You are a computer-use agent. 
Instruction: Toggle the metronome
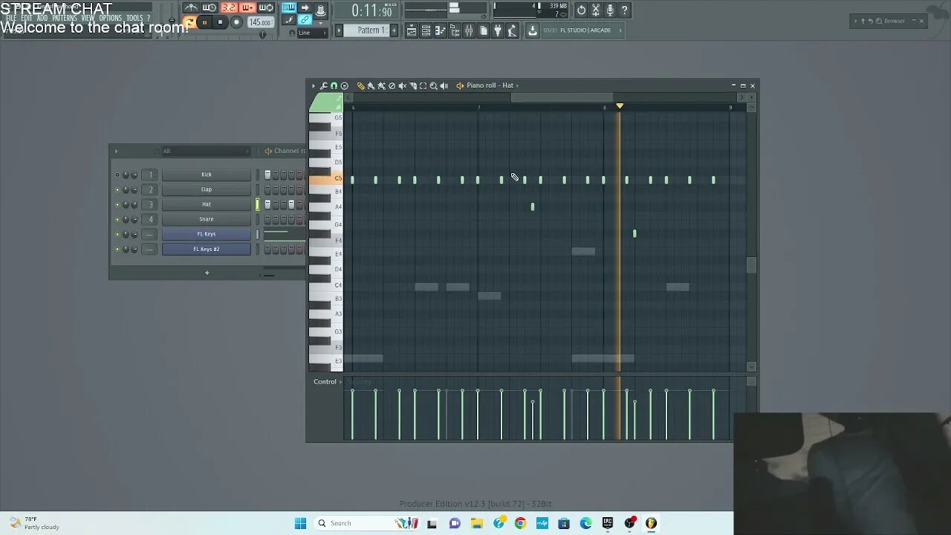point(191,8)
